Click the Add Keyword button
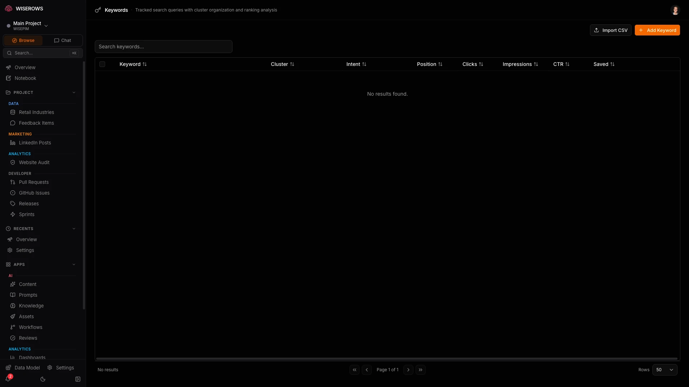Screen dimensions: 689x387 click(658, 30)
